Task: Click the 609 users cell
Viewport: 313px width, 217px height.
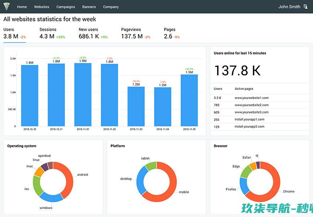Action: (216, 112)
